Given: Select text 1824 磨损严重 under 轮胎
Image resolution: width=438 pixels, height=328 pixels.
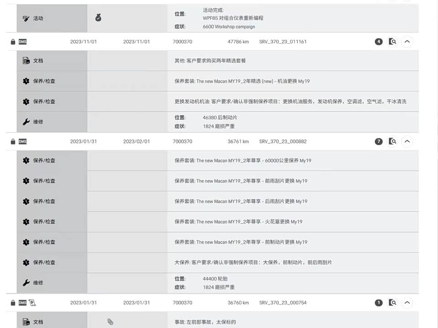Looking at the screenshot, I should tap(219, 287).
